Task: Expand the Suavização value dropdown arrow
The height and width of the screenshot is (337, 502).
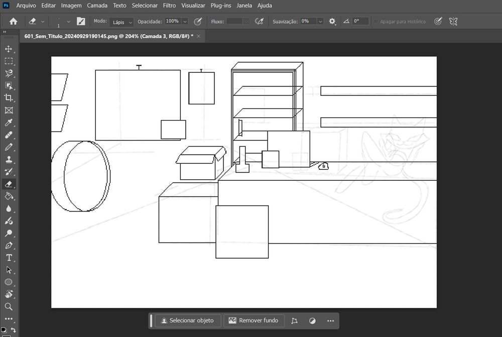Action: 320,22
